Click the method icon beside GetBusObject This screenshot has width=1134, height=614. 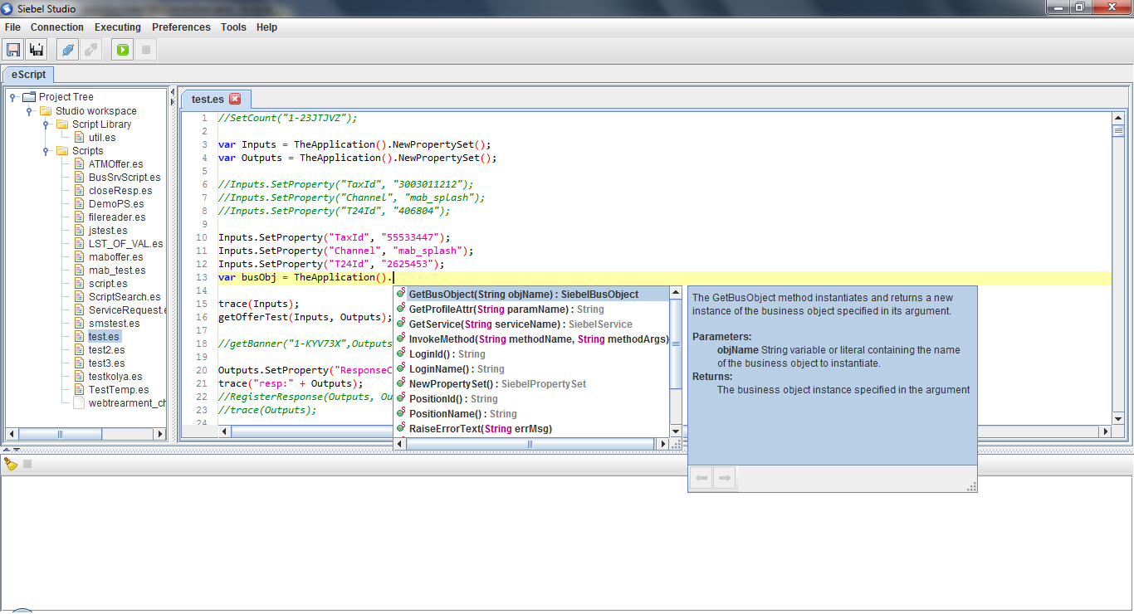[401, 294]
